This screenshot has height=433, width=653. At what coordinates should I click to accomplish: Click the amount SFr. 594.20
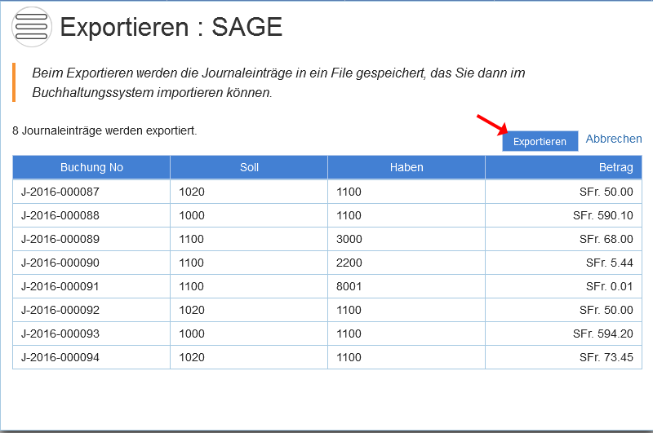(602, 334)
